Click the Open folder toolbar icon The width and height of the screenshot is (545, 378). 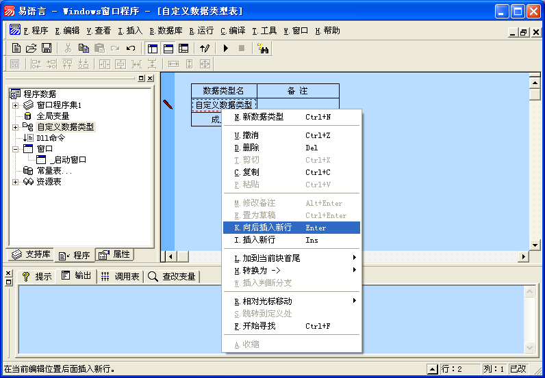click(x=31, y=48)
